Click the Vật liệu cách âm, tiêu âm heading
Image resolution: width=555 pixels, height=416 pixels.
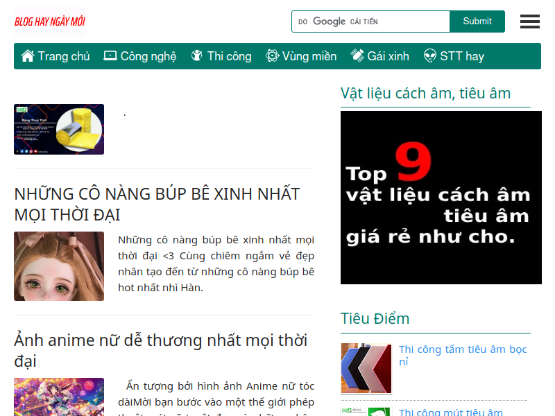(425, 94)
